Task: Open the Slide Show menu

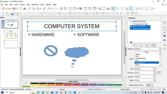Action: point(35,5)
